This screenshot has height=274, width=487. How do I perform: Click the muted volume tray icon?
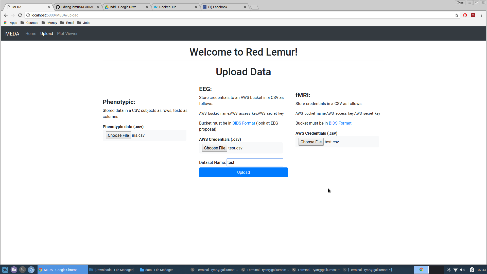[462, 270]
